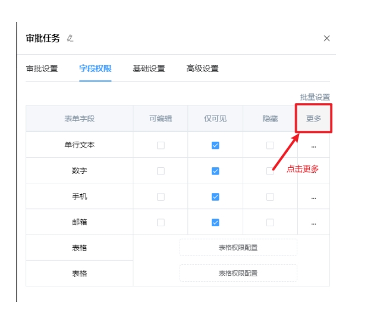Open the ... more options for 邮箱
The image size is (374, 315).
tap(313, 223)
